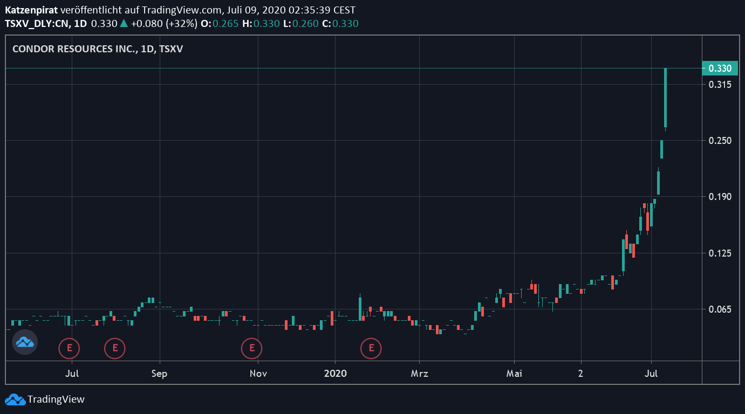This screenshot has height=414, width=745.
Task: Click the CONDOR RESOURCES INC., 1D, TSXV chart title
Action: tap(98, 49)
